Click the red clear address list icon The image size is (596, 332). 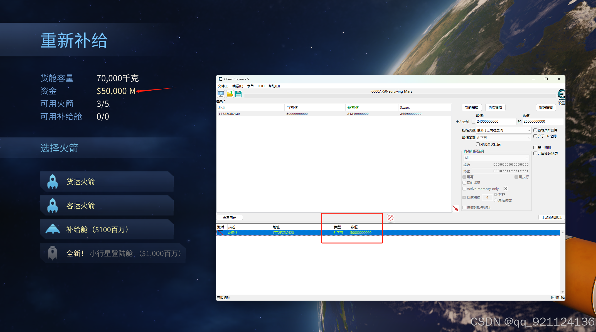(390, 217)
